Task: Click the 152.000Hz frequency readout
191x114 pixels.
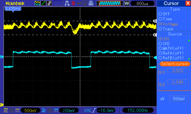Action: click(138, 110)
